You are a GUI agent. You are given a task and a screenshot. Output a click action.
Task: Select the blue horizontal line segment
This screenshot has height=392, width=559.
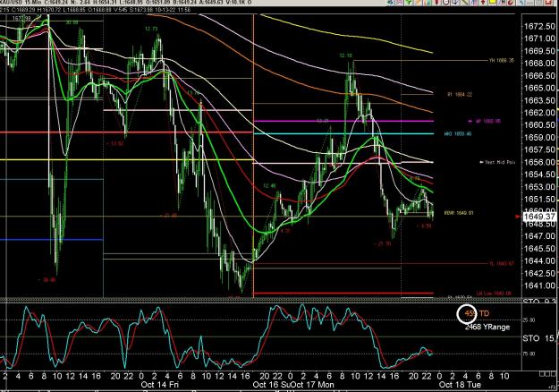click(51, 239)
